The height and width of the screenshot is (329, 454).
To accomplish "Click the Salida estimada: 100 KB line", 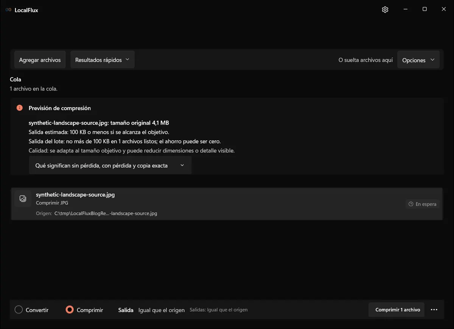I will pos(99,132).
